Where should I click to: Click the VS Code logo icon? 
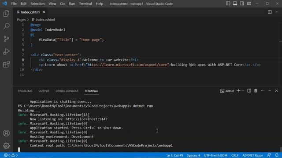[x=4, y=4]
